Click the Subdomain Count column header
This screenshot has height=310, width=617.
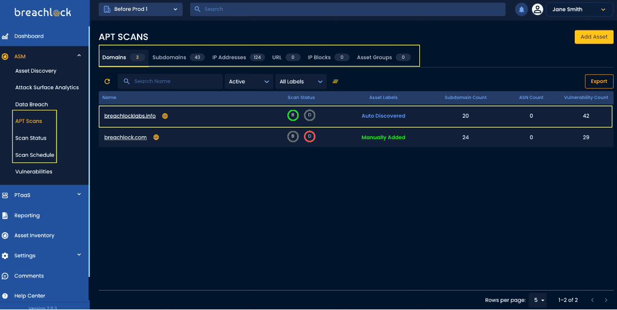466,98
